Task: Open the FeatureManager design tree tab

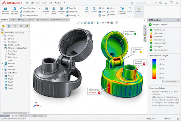Action: [3, 26]
